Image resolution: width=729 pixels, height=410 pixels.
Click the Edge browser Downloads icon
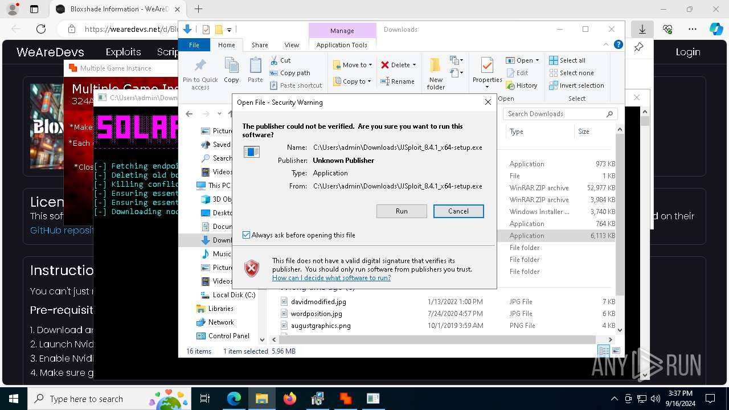[x=642, y=29]
